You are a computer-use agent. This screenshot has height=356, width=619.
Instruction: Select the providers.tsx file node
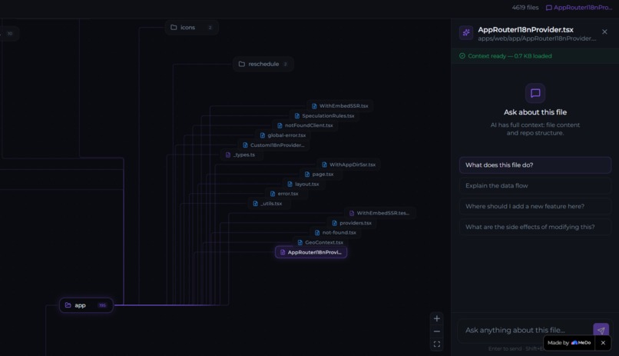pyautogui.click(x=352, y=223)
